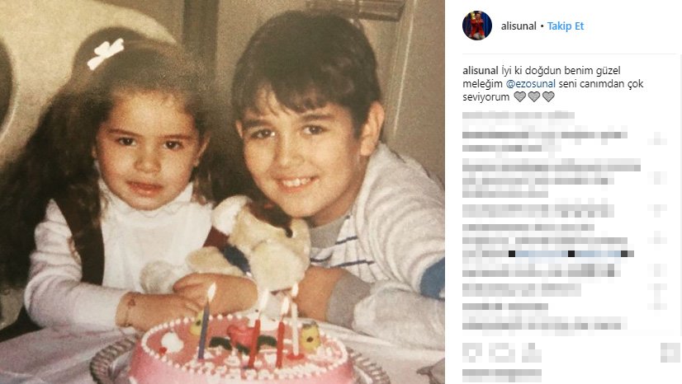Click topmost blurred line above the comments
The width and height of the screenshot is (682, 384).
(x=518, y=115)
